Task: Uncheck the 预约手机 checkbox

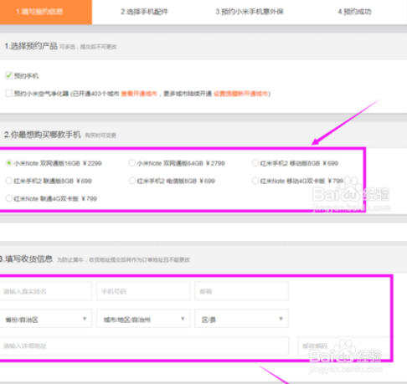Action: pos(9,75)
